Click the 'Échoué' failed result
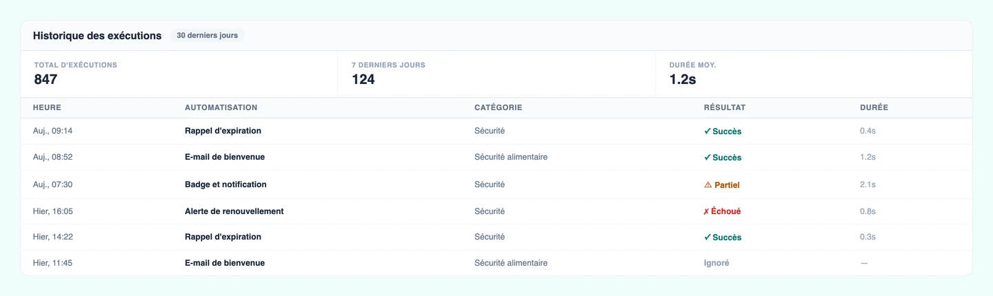The height and width of the screenshot is (296, 993). (x=722, y=211)
